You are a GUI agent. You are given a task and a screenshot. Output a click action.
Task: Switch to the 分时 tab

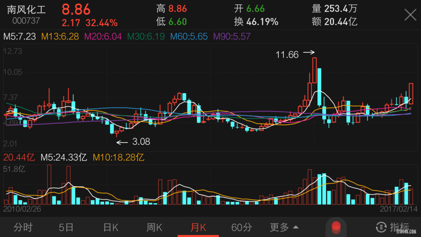[23, 228]
